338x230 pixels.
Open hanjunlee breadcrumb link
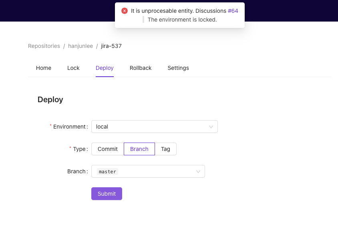[80, 46]
